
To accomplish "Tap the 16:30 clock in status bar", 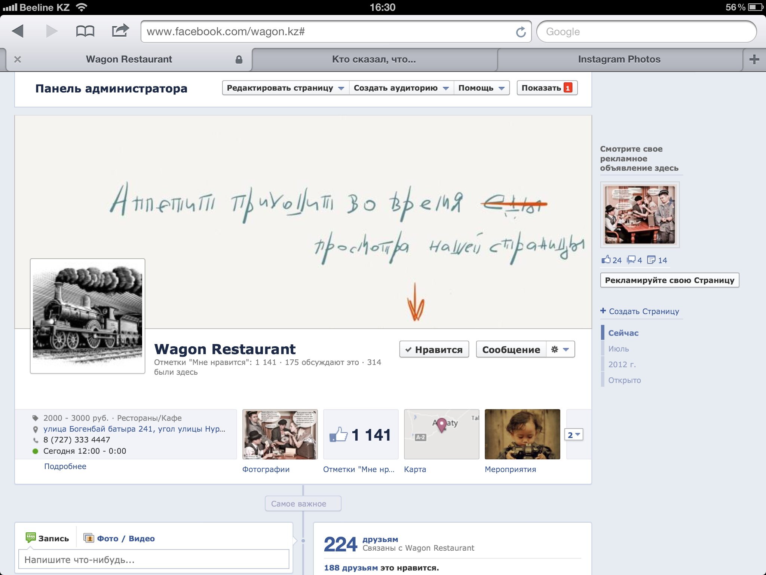I will click(382, 7).
